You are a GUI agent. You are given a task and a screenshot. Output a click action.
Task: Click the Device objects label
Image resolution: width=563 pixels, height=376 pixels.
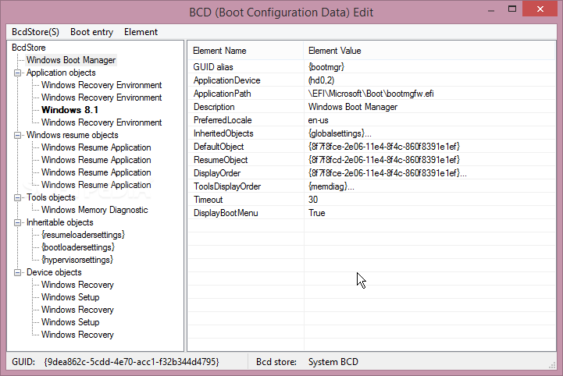(54, 272)
